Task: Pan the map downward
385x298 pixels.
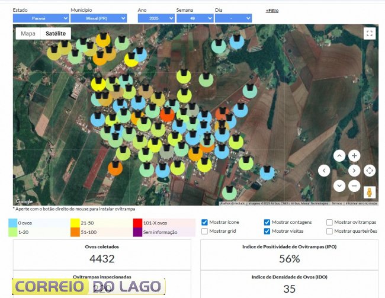Action: pos(339,185)
